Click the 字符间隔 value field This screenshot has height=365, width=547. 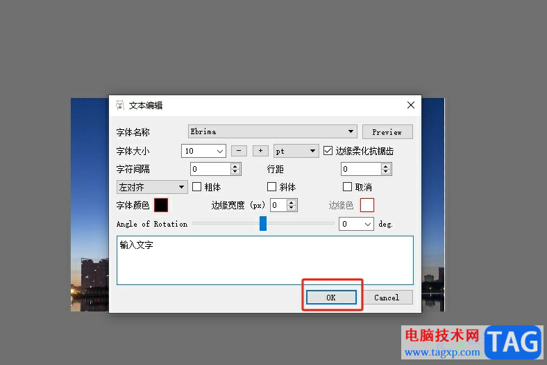click(x=210, y=169)
